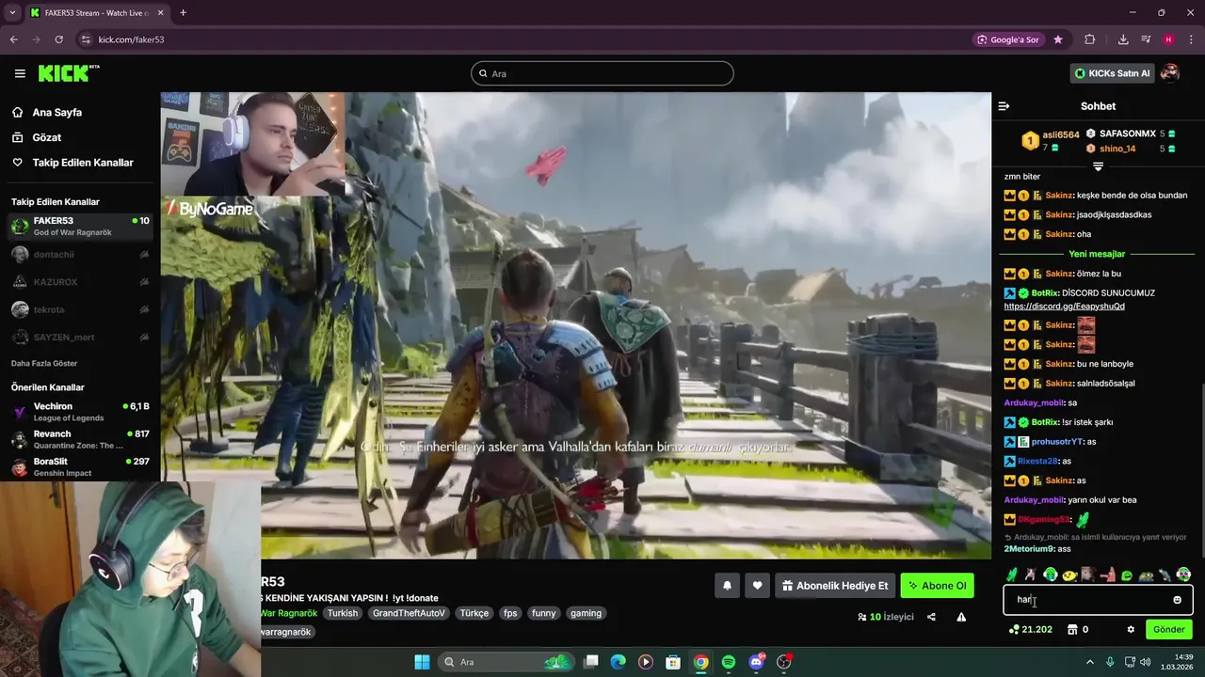Click KICKs Satın Al button

tap(1112, 73)
